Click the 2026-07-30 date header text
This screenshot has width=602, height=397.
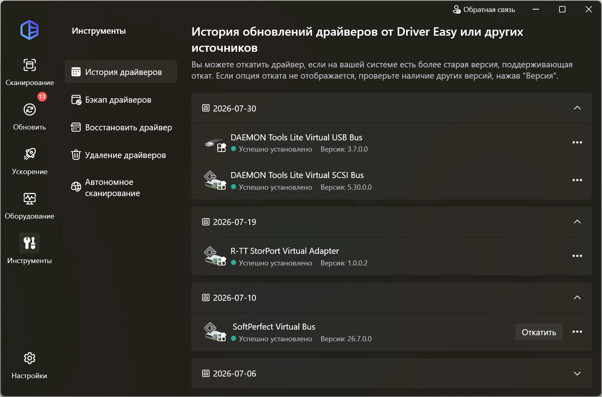(x=234, y=108)
